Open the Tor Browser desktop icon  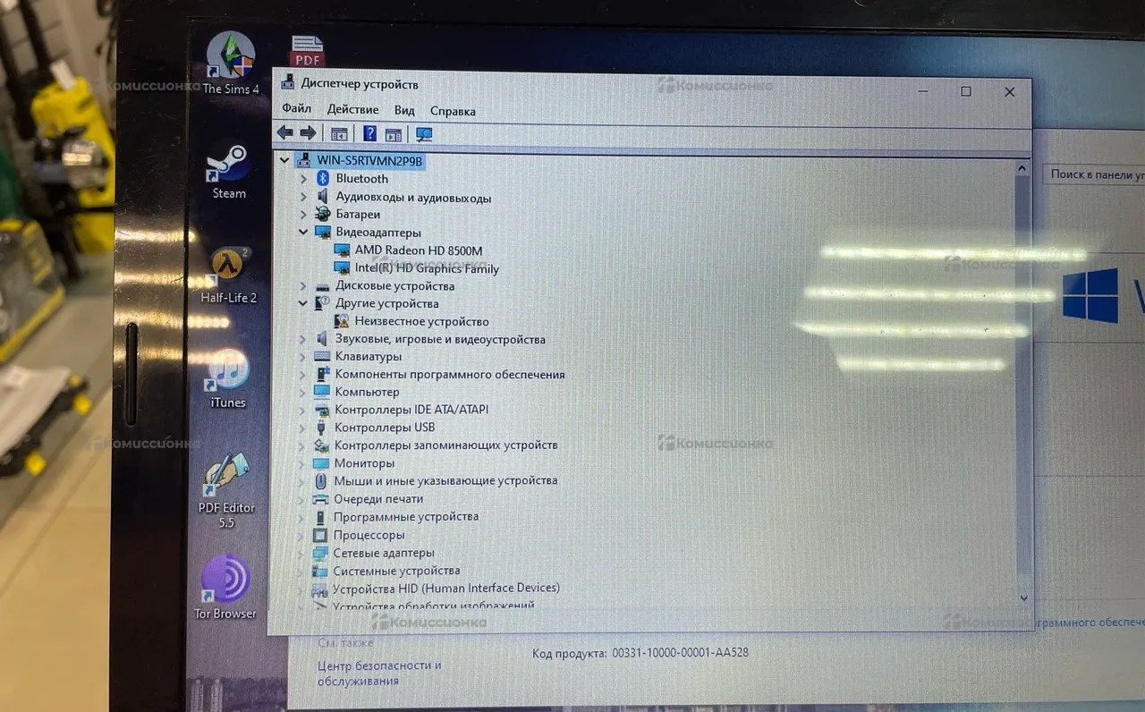click(x=225, y=580)
